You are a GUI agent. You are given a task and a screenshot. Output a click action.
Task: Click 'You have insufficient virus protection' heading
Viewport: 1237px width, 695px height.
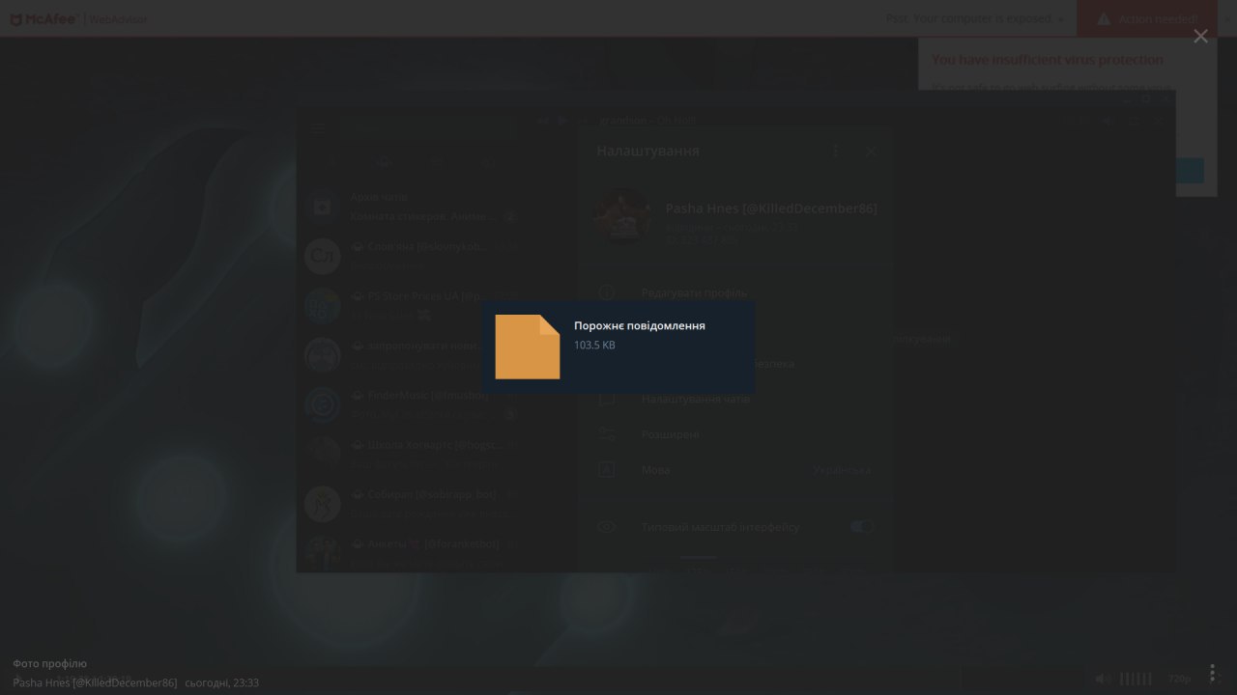1048,60
